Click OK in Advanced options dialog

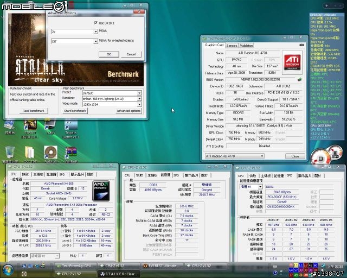108,54
